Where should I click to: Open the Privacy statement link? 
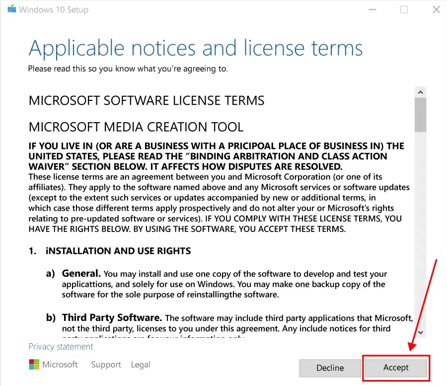pos(61,346)
